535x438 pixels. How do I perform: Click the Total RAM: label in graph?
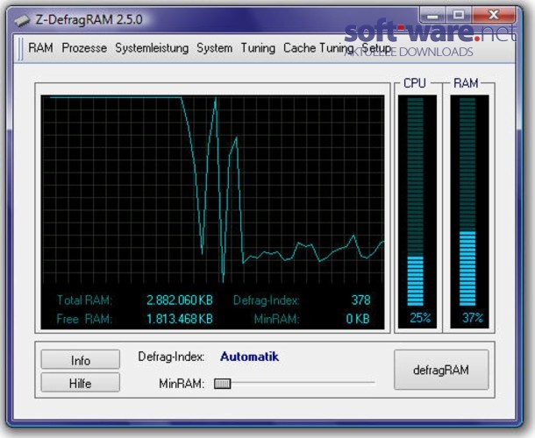[x=84, y=300]
